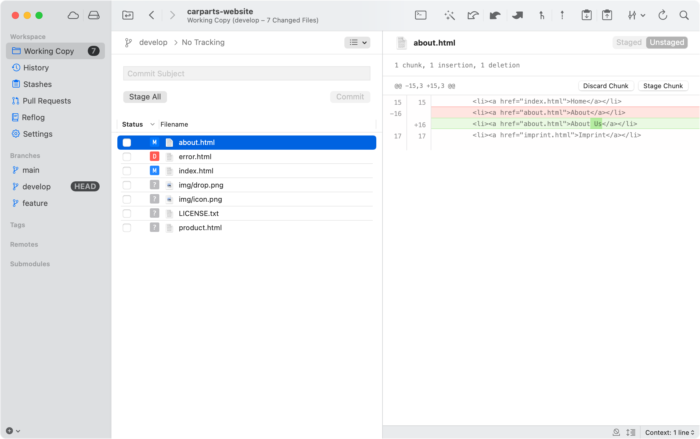
Task: Open search with magnifier icon
Action: click(x=684, y=15)
